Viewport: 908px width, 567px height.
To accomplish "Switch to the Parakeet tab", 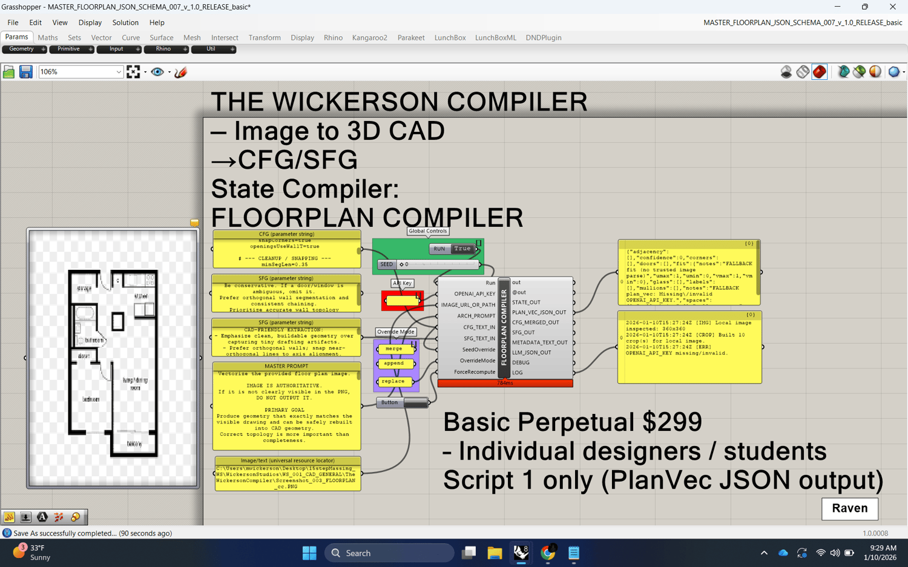I will click(x=411, y=38).
